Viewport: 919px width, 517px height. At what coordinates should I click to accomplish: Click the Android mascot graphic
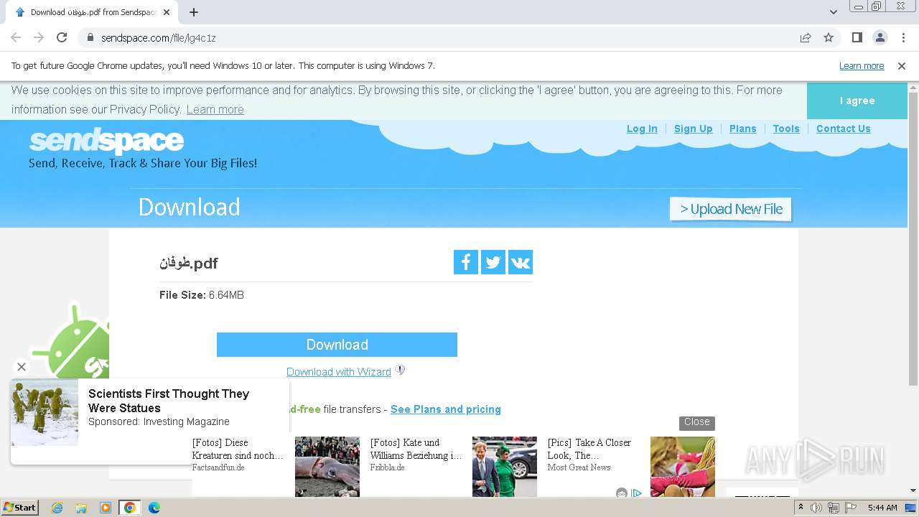point(72,341)
